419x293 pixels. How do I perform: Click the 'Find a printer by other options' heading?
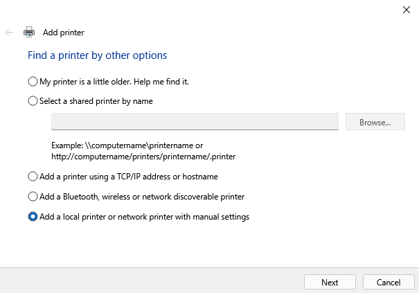click(x=97, y=55)
